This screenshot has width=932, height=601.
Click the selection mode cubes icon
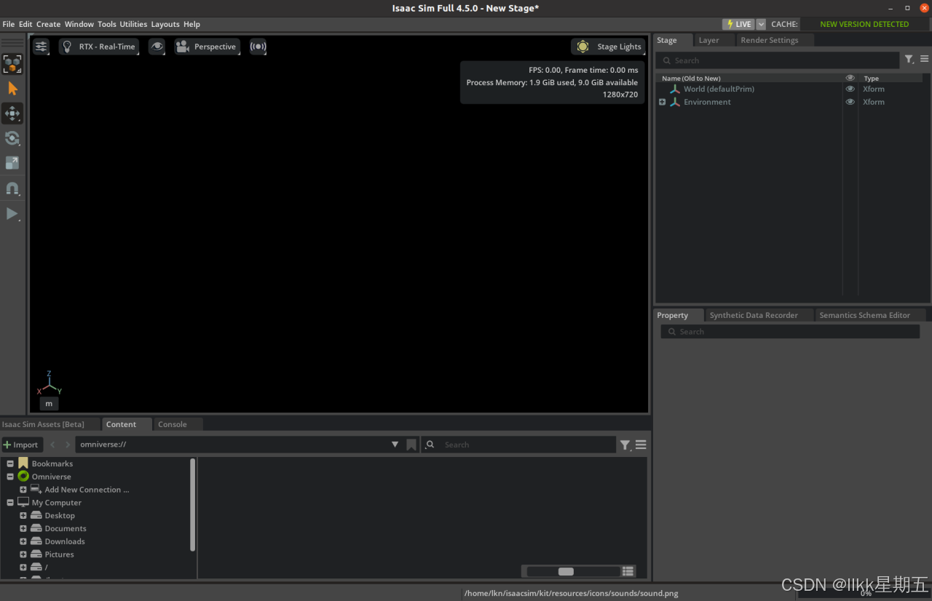(x=12, y=64)
